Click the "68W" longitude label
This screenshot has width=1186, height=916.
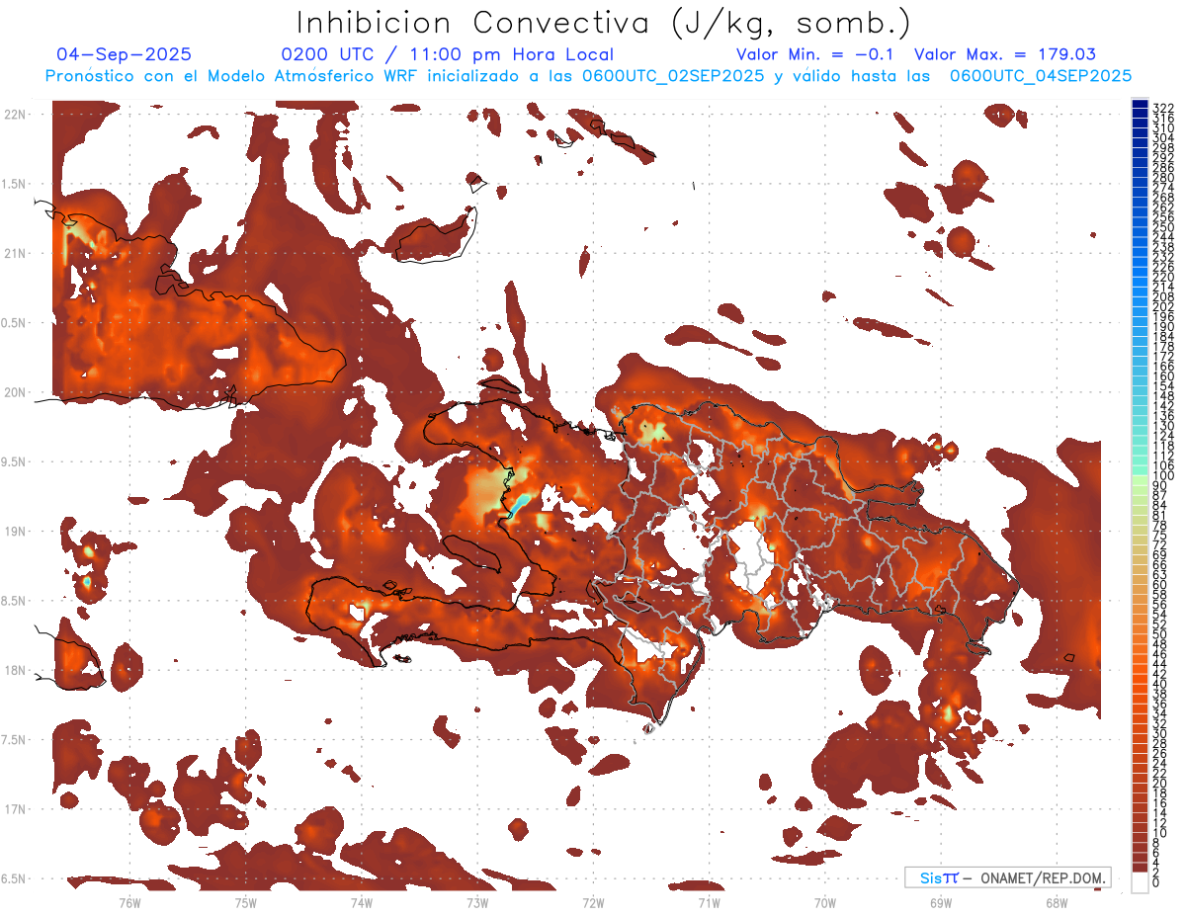tap(1057, 902)
